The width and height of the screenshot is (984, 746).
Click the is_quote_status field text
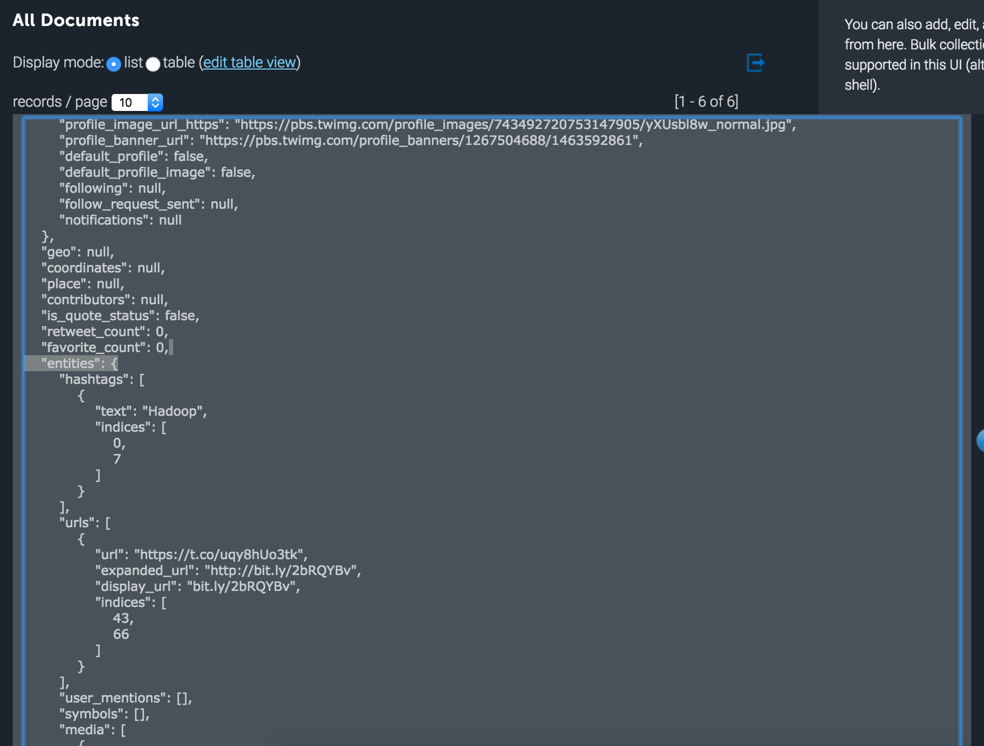[120, 315]
